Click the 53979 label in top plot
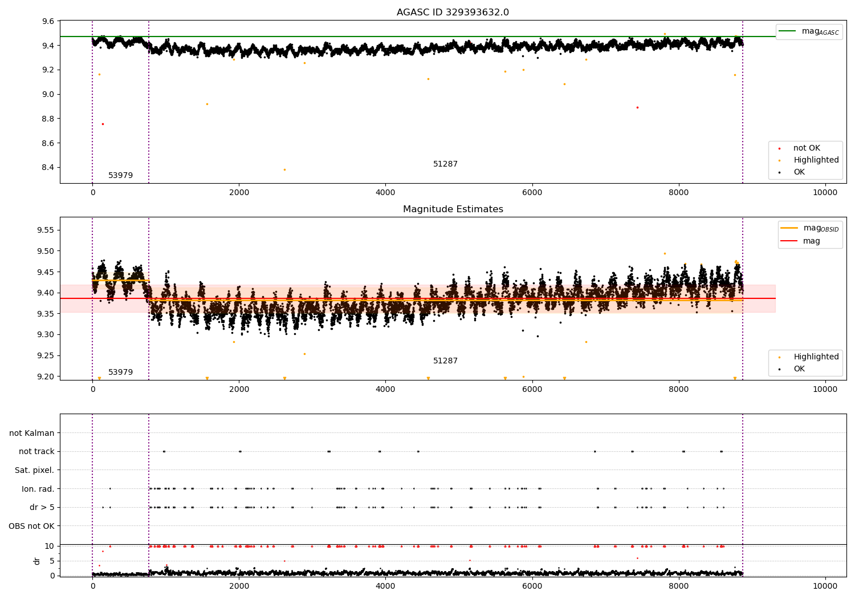This screenshot has width=855, height=599. 120,176
